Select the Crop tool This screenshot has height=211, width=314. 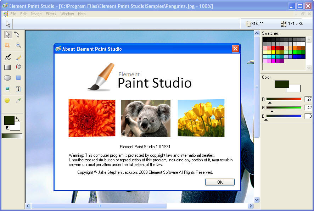point(8,45)
